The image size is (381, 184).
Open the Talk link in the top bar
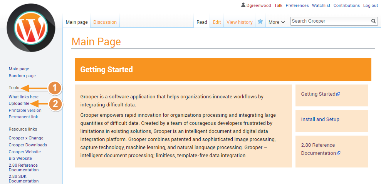coord(278,5)
